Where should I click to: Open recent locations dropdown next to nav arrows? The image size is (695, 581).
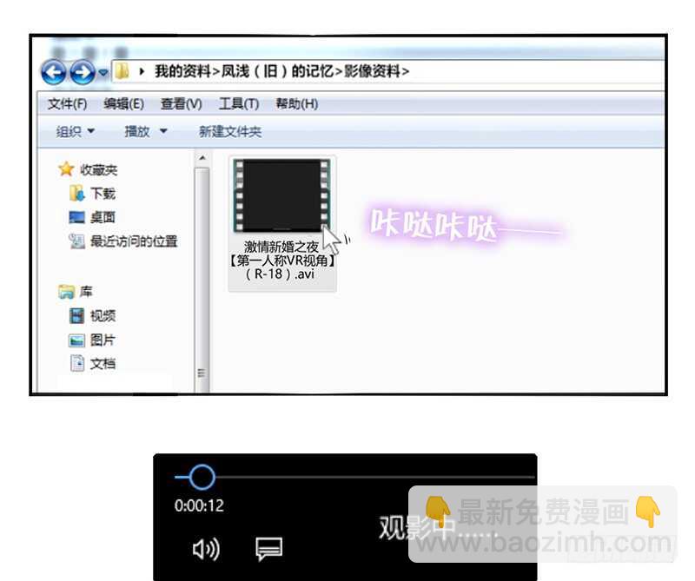pos(103,72)
